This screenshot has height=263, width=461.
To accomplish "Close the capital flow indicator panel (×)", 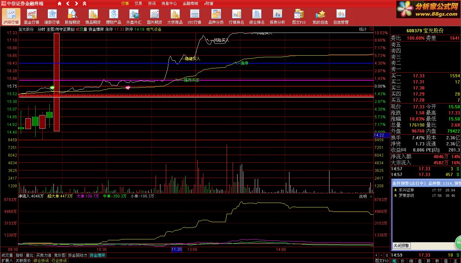I will click(371, 196).
